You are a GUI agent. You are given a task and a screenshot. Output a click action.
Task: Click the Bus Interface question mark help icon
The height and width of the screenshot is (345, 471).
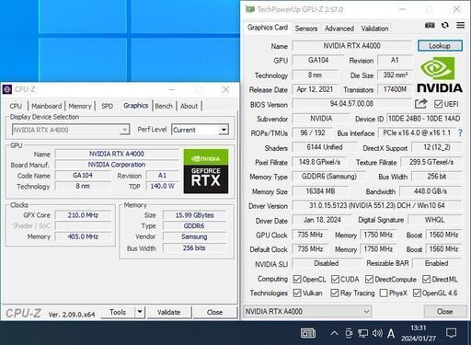[460, 133]
